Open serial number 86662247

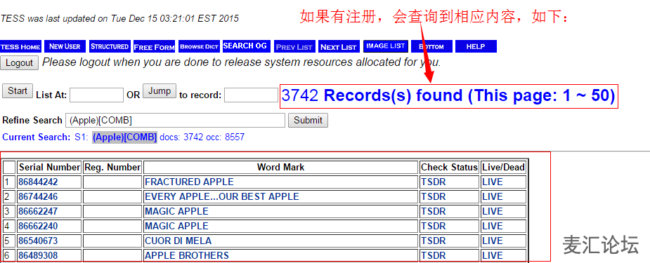click(38, 211)
